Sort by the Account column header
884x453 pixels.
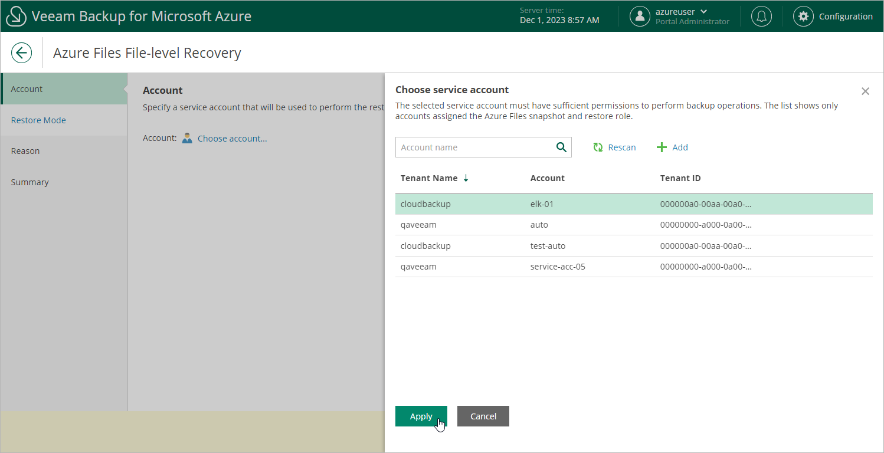pyautogui.click(x=548, y=178)
